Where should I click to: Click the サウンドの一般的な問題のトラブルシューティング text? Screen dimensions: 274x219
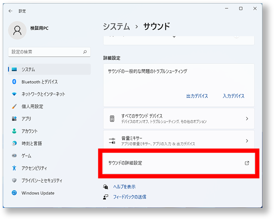point(147,71)
